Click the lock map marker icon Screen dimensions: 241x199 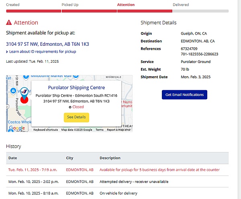[13, 90]
